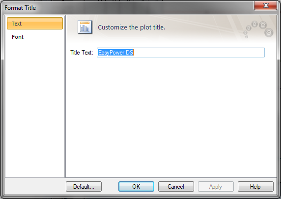Open Help for the Format Title dialog
281x199 pixels.
(255, 187)
